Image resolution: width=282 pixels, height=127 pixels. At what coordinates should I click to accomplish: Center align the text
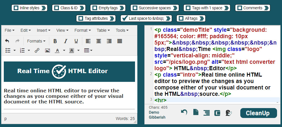coord(99,41)
